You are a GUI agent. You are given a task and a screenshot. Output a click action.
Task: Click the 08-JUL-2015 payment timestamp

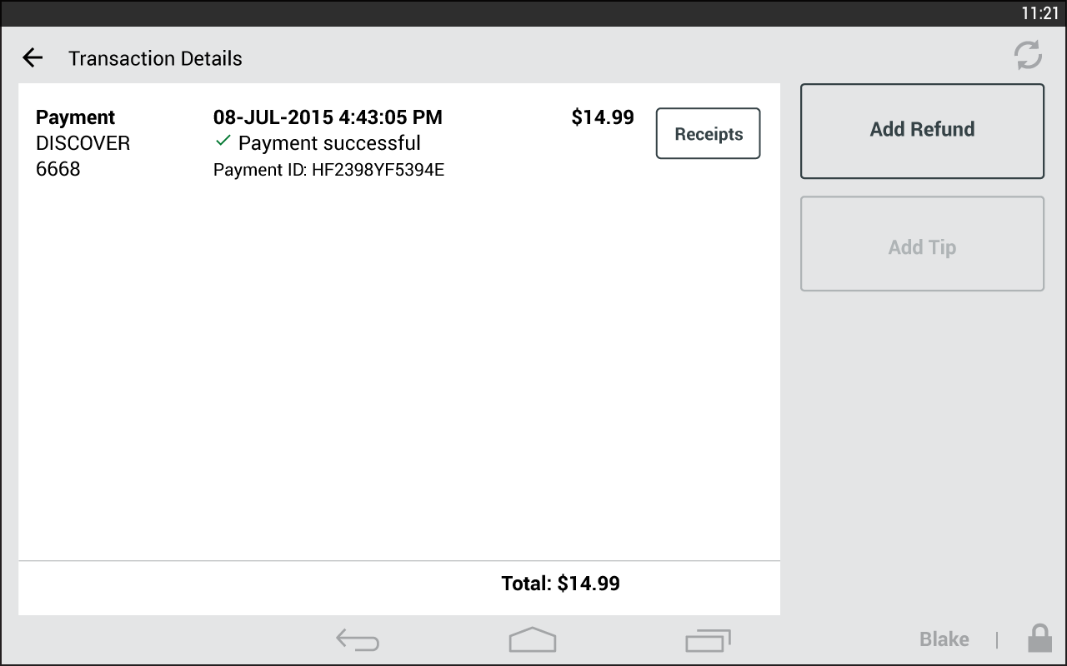[x=328, y=117]
